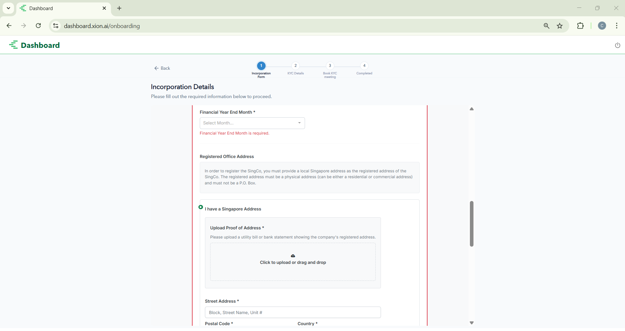
Task: Click the form's vertical scrollbar thumb
Action: click(x=472, y=223)
